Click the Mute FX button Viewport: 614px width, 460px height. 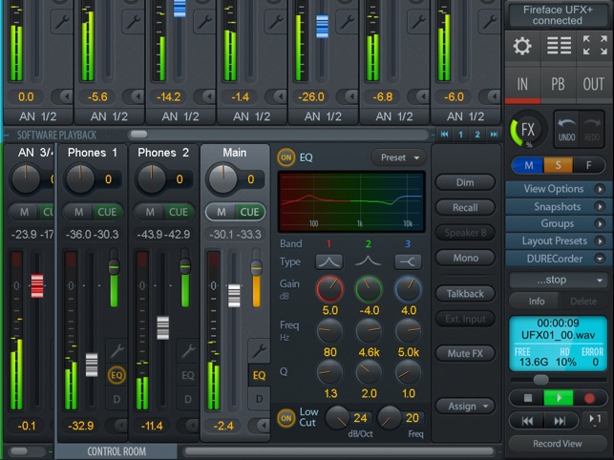coord(465,353)
